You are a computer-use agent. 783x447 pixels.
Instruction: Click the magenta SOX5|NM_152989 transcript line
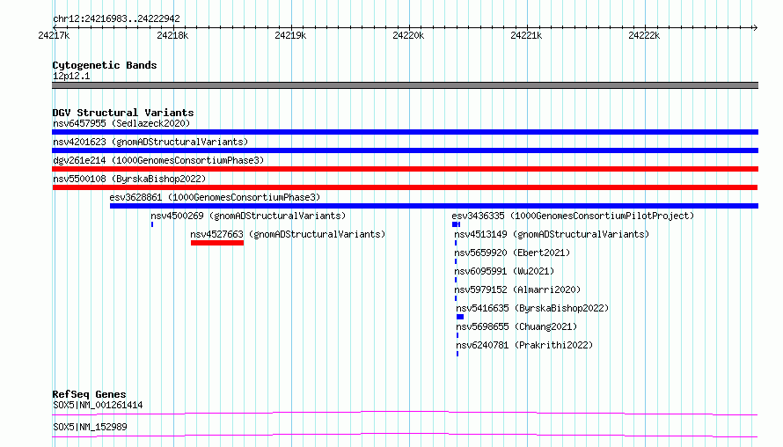coord(405,435)
